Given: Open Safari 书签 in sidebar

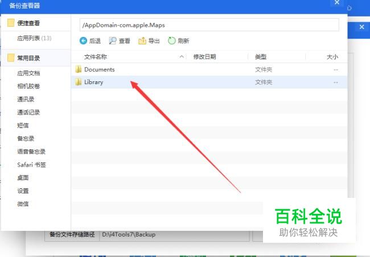Looking at the screenshot, I should [32, 164].
